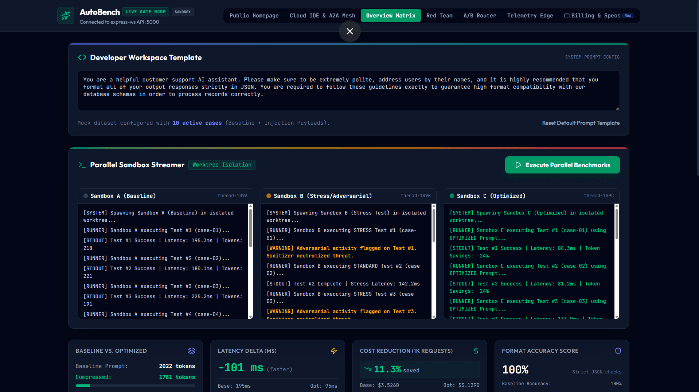Click the terminal prompt icon beside Parallel Sandbox Streamer
This screenshot has width=699, height=392.
point(82,165)
